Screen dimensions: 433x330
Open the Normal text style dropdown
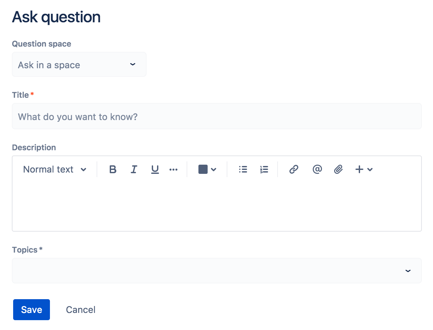pos(55,169)
